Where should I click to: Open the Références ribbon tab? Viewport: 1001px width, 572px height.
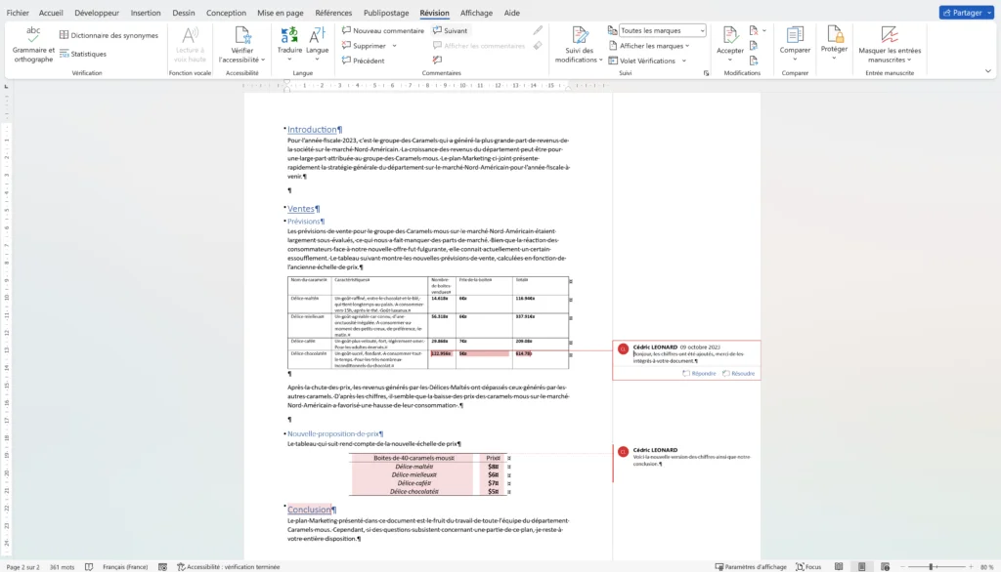333,13
